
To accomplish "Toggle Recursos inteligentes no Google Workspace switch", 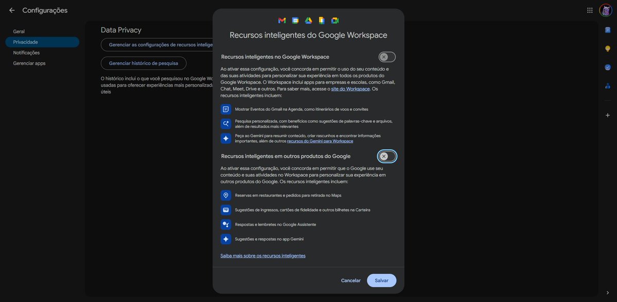I will click(387, 57).
